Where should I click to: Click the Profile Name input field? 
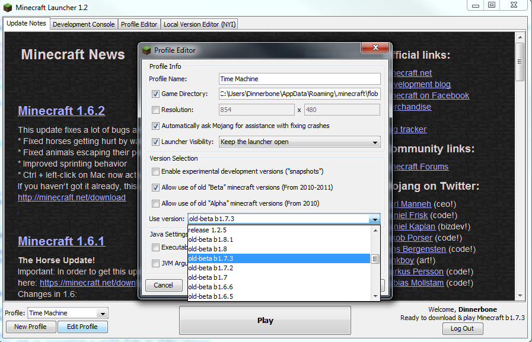(300, 79)
